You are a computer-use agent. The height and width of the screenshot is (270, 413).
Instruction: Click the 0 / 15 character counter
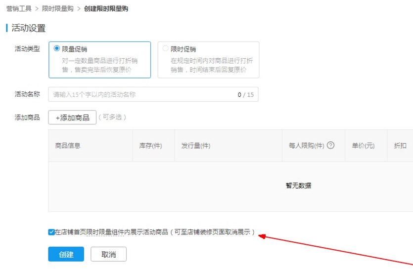point(245,95)
